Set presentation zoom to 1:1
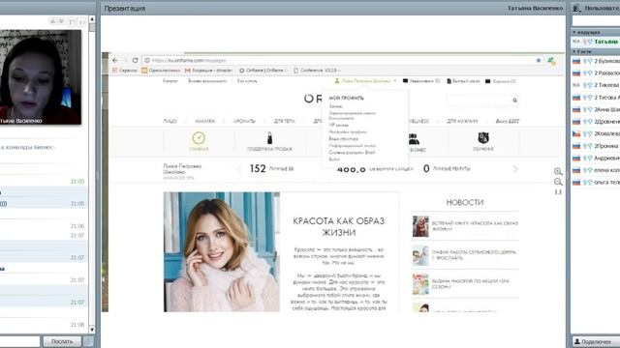620x348 pixels. [x=558, y=192]
